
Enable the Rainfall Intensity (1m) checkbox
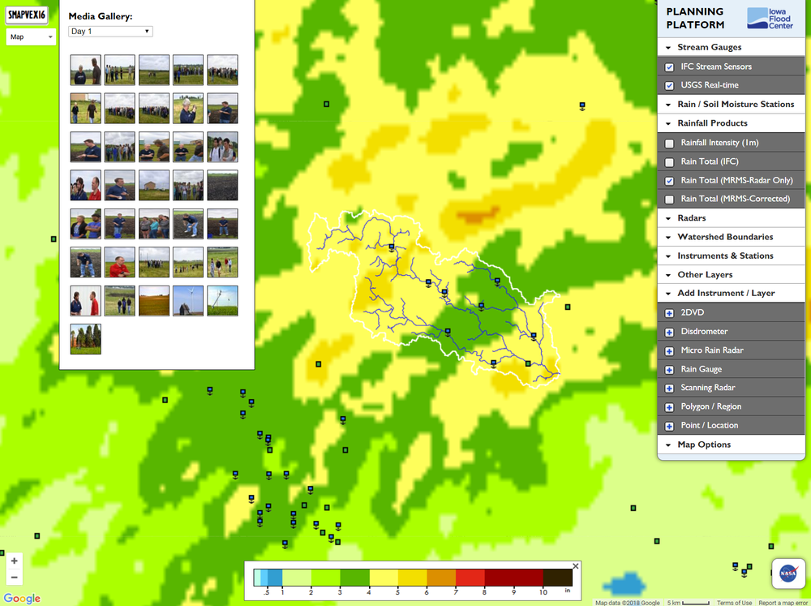coord(669,144)
